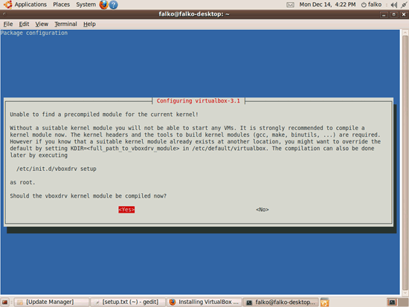Click the terminal's vertical scrollbar

click(x=405, y=163)
